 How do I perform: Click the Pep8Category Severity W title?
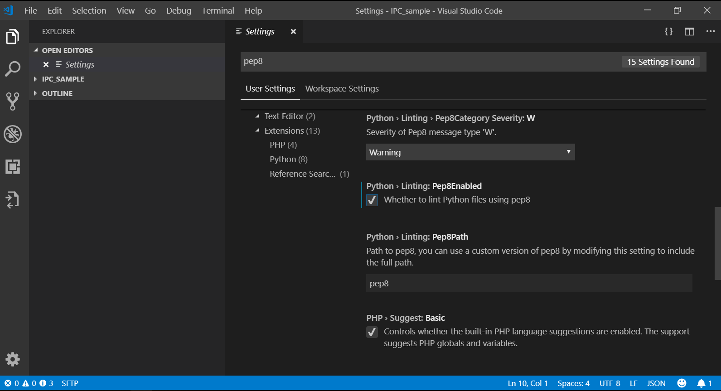(x=451, y=118)
